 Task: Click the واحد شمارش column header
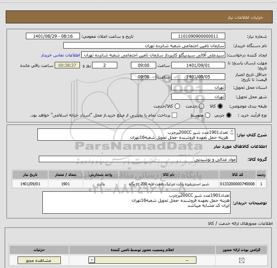[101, 174]
